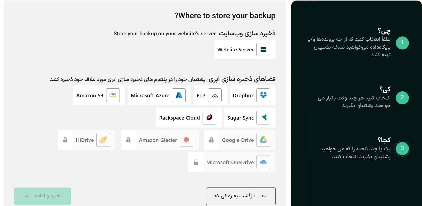
Task: Click the lock icon beside Google Drive
Action: (x=211, y=140)
